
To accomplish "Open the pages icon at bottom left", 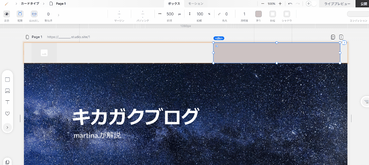I will pyautogui.click(x=7, y=162).
